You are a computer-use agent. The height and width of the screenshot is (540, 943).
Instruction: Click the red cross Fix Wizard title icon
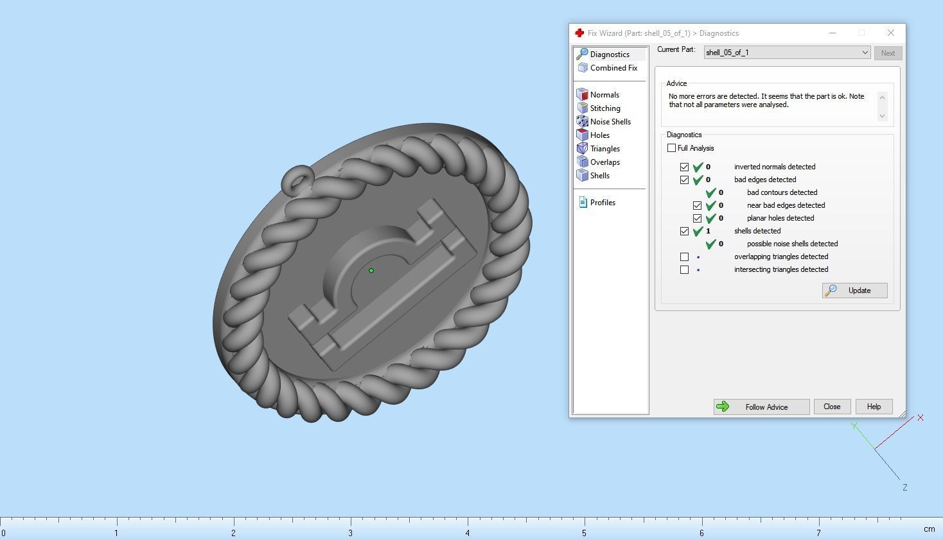[579, 33]
